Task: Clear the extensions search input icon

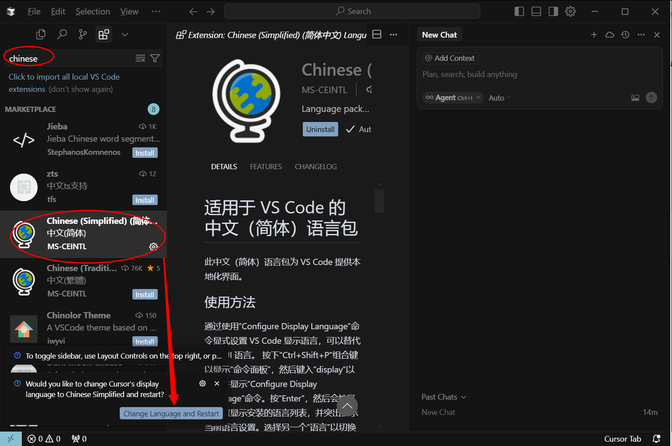Action: click(x=140, y=58)
